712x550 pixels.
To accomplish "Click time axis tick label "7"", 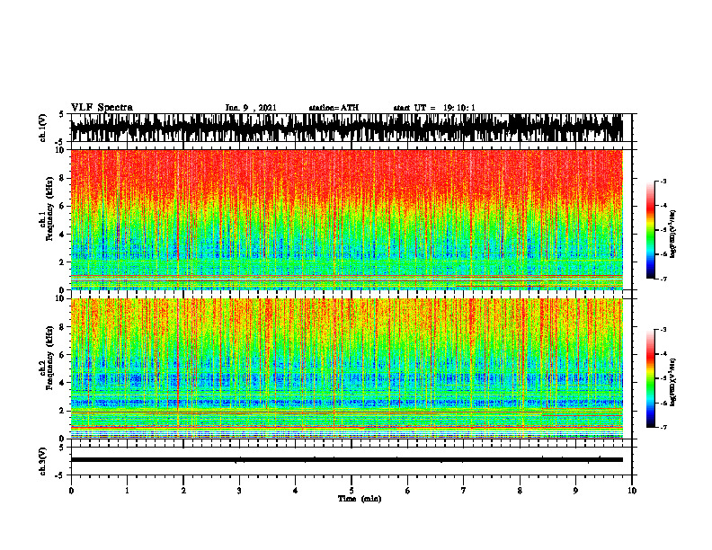I will (464, 491).
